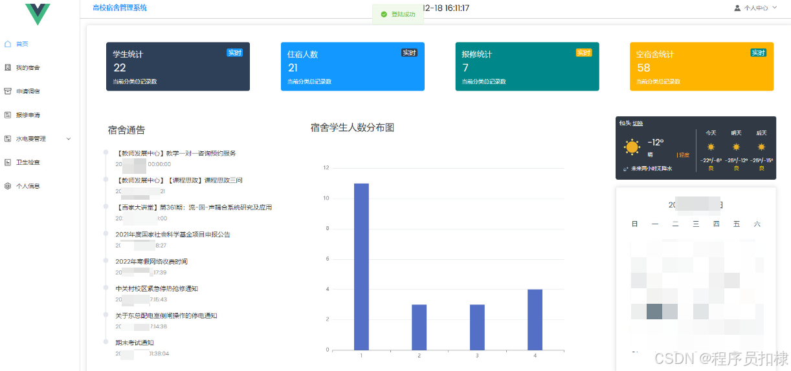This screenshot has width=791, height=371.
Task: Click raindrop icon beside 未来两小时无降水
Action: point(626,169)
